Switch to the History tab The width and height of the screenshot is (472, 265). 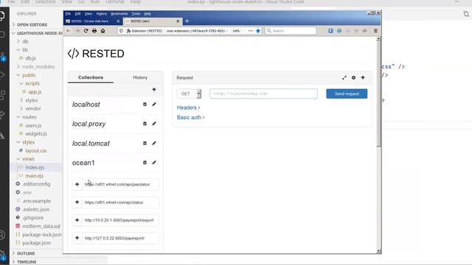coord(140,77)
